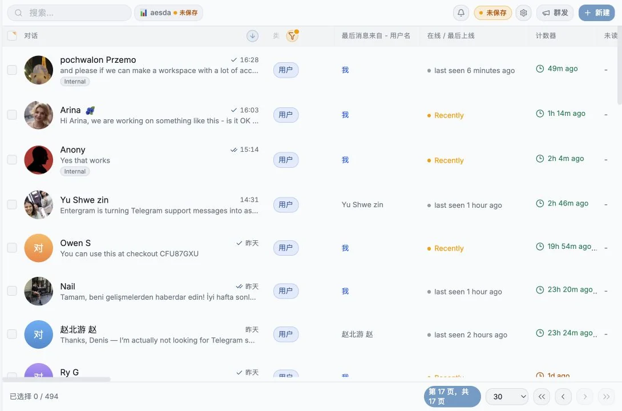Click the 在线 / 最后上线 column header

[x=451, y=36]
